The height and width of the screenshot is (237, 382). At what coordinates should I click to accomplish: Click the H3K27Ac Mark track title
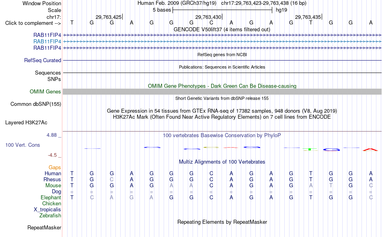point(222,117)
